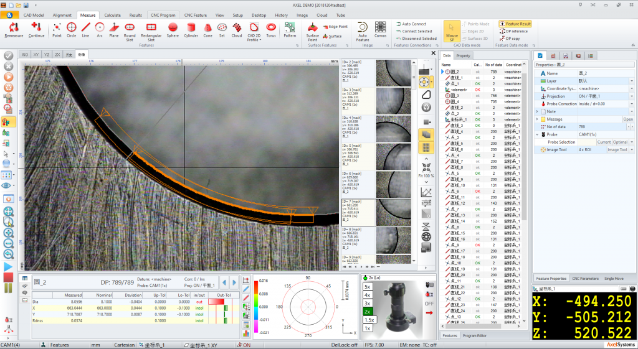Pick the Arc feature tool
638x349 pixels.
[x=99, y=30]
